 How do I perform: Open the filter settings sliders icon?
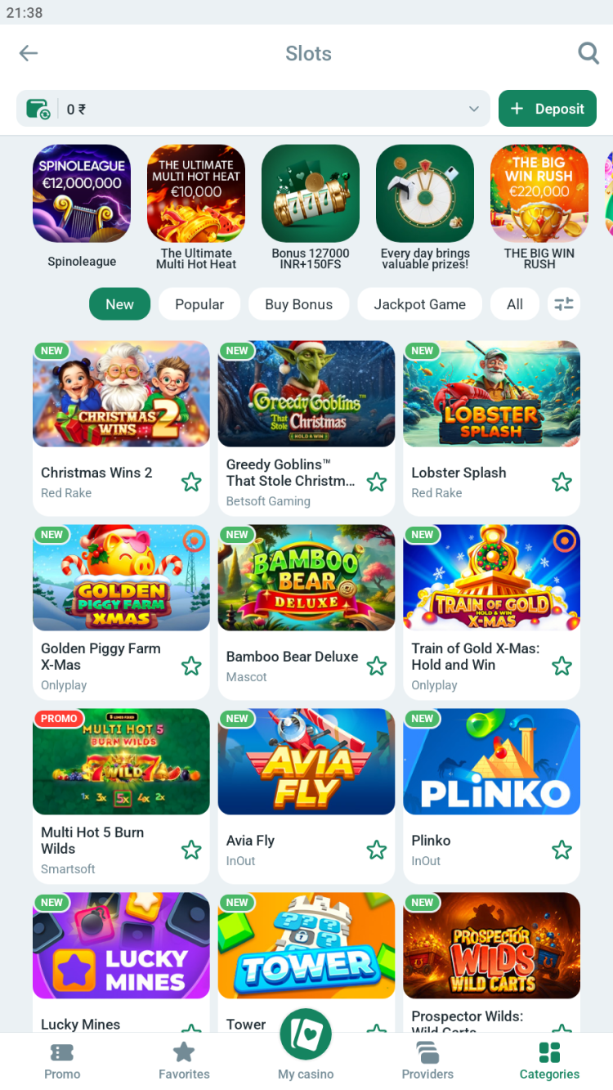(564, 304)
